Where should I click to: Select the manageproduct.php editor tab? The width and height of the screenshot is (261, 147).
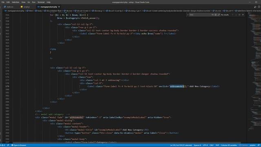point(49,7)
